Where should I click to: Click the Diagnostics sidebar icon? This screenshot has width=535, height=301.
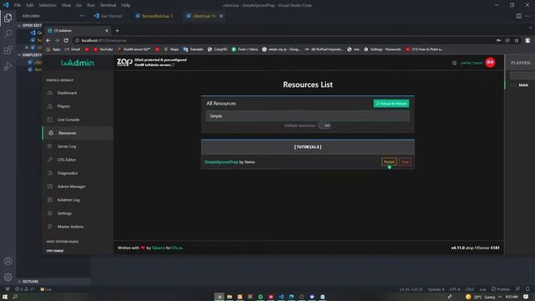pos(50,173)
